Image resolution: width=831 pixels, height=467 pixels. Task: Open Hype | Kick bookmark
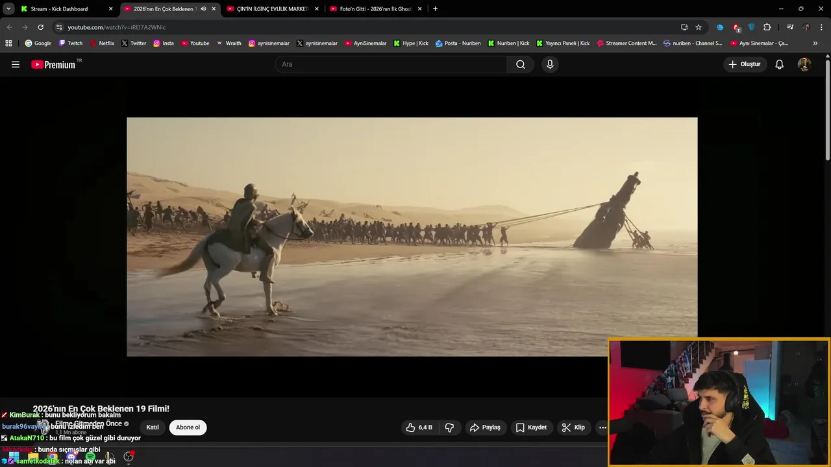coord(411,43)
